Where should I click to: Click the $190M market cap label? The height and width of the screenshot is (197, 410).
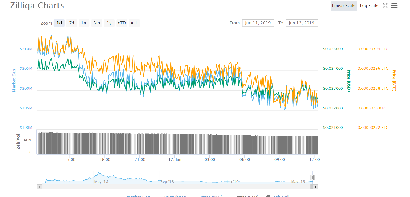[x=26, y=128]
